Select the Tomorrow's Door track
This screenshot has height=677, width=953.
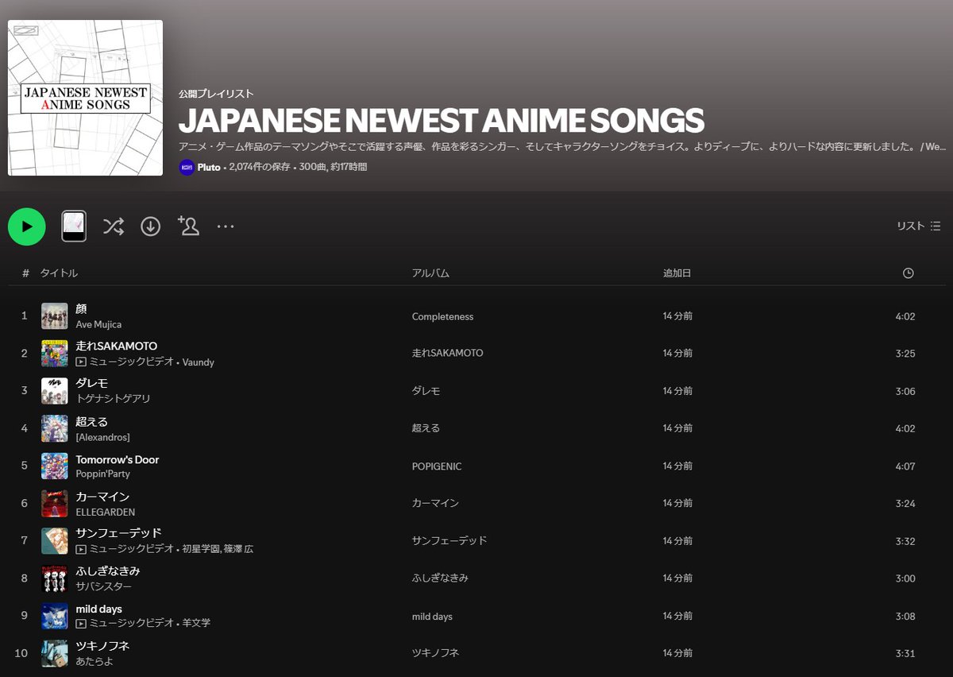118,459
